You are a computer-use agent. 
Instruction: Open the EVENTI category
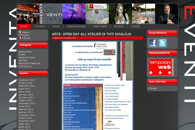22,55
